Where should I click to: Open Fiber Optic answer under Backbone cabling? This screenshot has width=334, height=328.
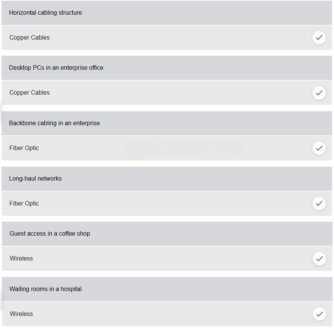[x=167, y=148]
